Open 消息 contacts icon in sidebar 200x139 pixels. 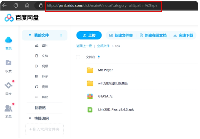click(8, 108)
